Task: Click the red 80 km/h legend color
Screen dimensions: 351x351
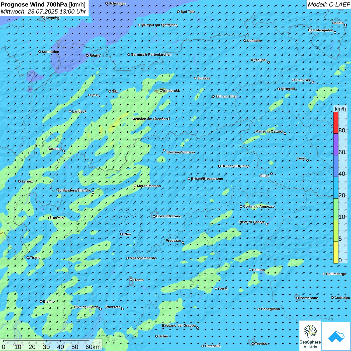Action: pyautogui.click(x=336, y=123)
